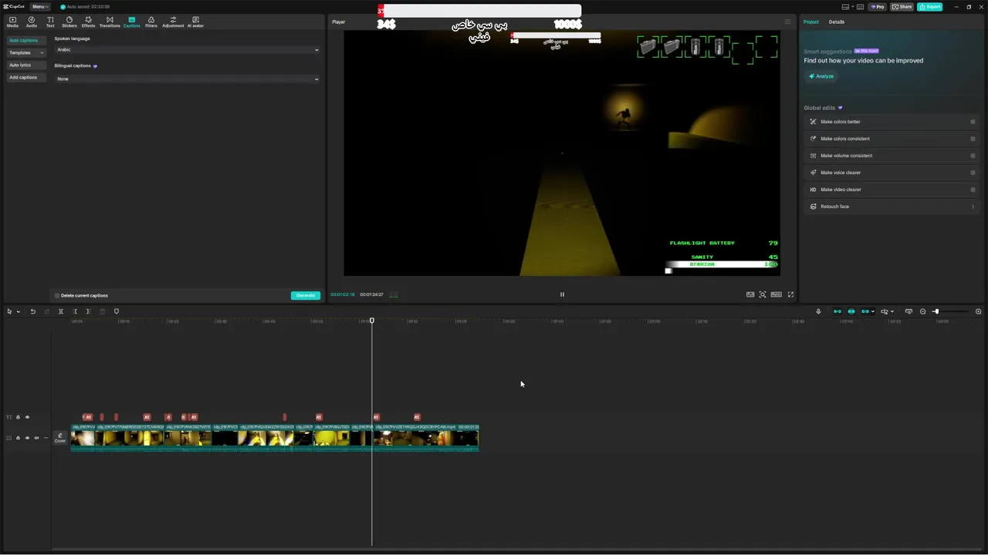Open main video track more options
Screen dimensions: 988x555
coord(46,438)
